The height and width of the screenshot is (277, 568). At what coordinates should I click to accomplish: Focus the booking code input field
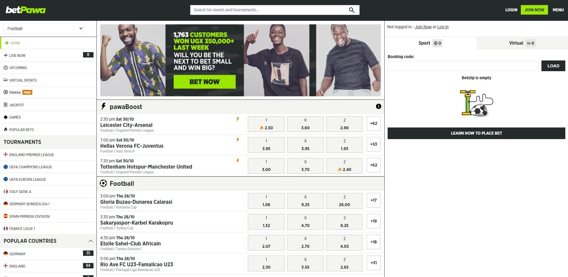click(463, 66)
